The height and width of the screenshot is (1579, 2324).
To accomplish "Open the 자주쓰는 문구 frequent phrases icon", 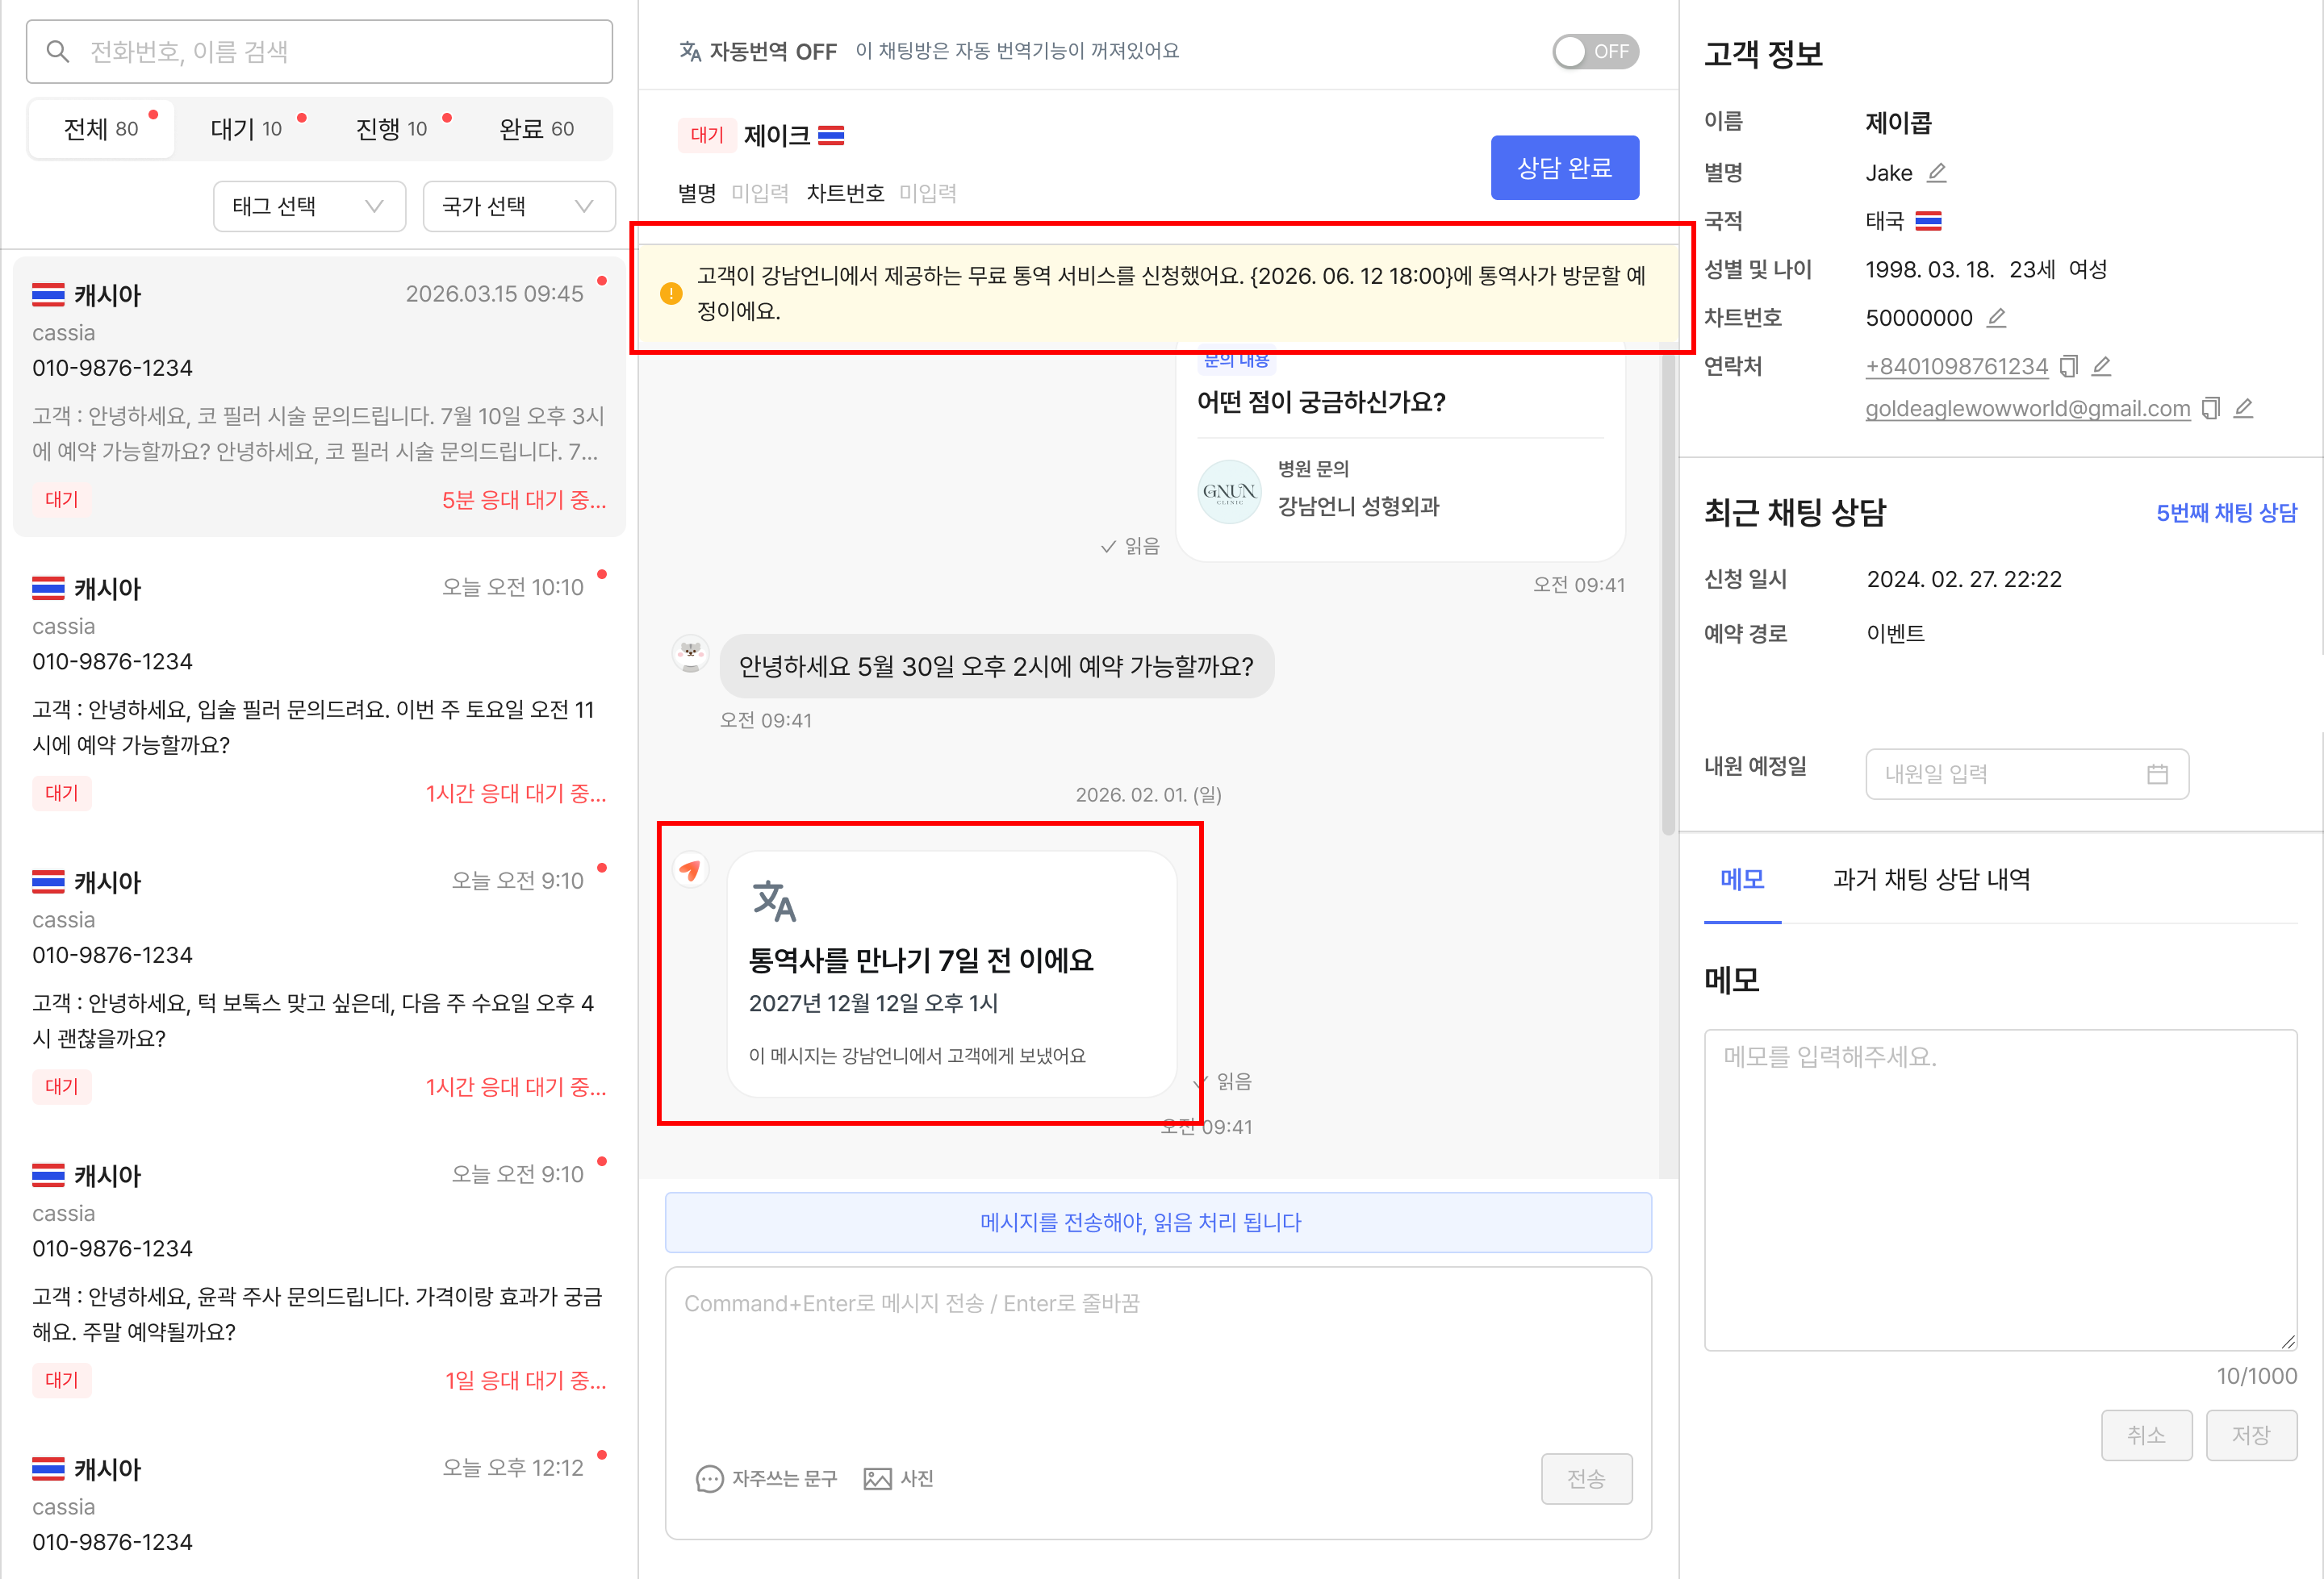I will click(x=709, y=1478).
